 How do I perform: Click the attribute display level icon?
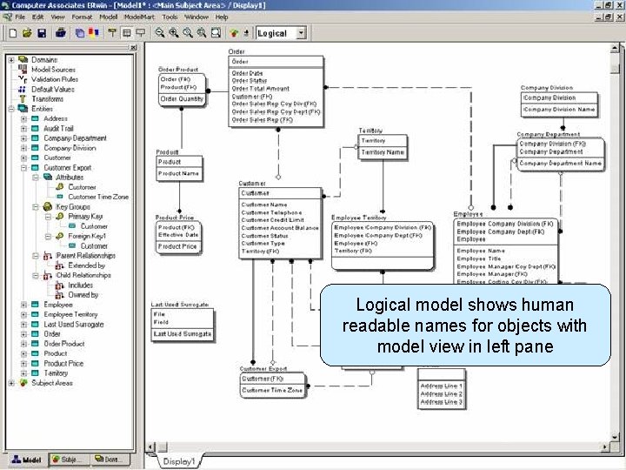coord(127,33)
